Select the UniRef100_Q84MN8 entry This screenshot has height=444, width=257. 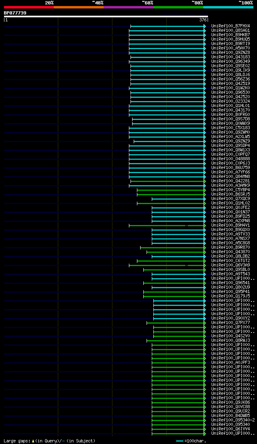[x=230, y=177]
